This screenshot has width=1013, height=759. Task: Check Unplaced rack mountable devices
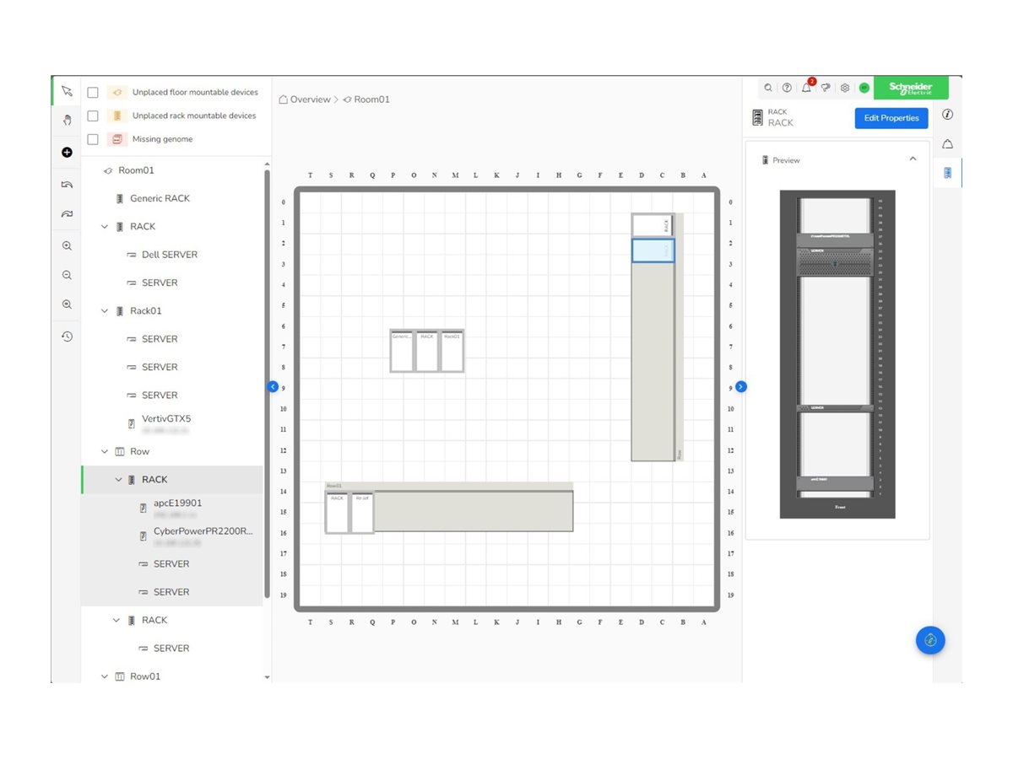tap(94, 116)
